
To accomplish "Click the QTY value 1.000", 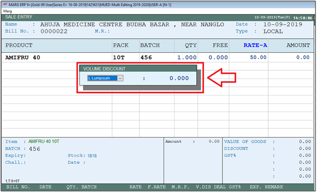I will pos(187,57).
